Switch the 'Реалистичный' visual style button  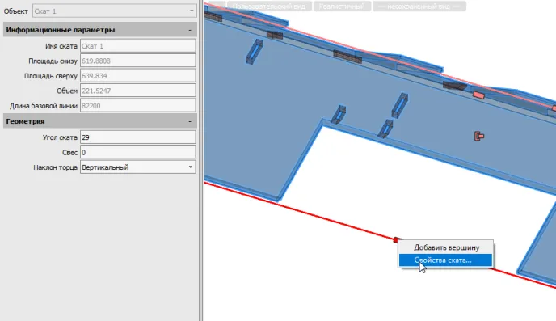point(342,6)
